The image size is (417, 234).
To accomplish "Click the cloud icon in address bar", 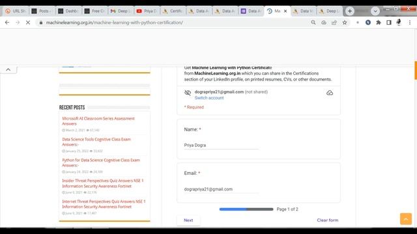I will click(324, 23).
